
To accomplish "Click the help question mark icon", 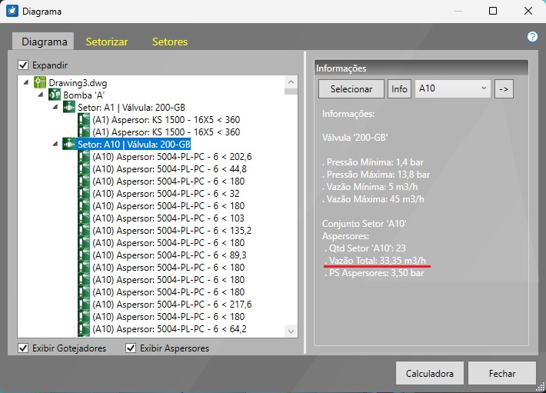I will point(532,37).
